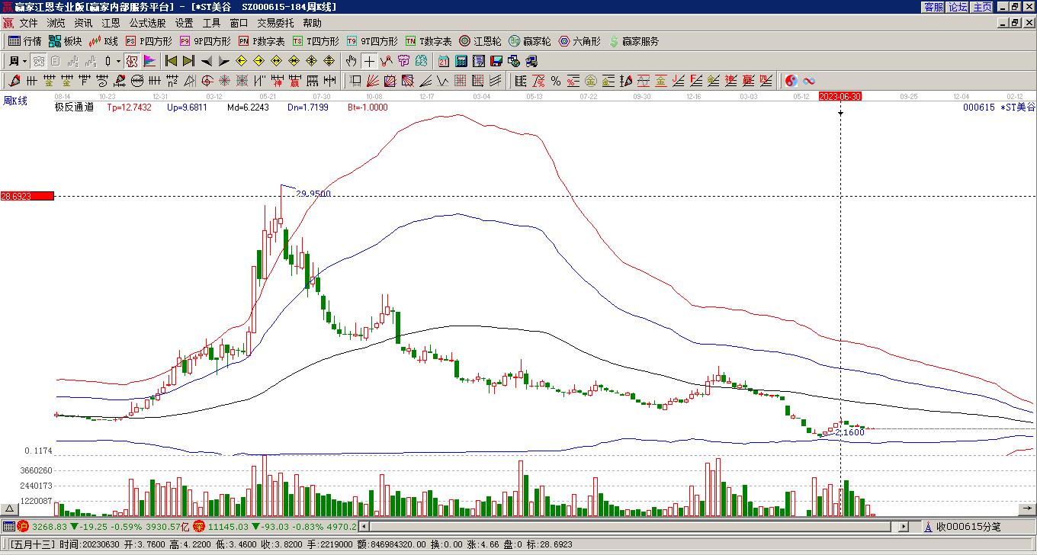Click the bottom horizontal scrollbar track

click(634, 527)
